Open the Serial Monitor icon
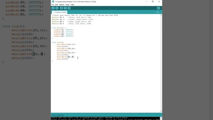The image size is (213, 120). (158, 8)
